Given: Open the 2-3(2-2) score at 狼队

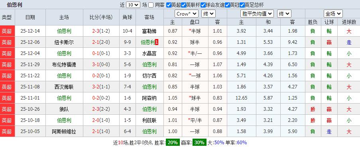Looking at the screenshot, I should coord(101,109).
